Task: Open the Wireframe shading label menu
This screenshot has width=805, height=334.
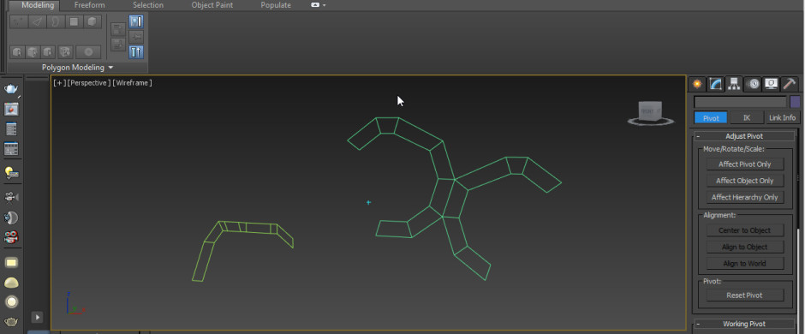Action: tap(132, 82)
